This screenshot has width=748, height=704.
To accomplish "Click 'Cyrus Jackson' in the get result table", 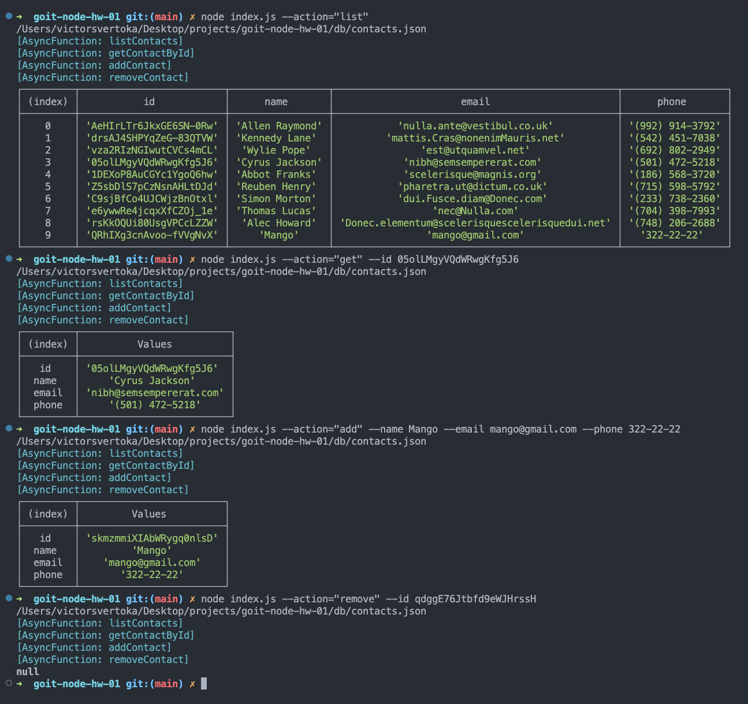I will (x=152, y=381).
